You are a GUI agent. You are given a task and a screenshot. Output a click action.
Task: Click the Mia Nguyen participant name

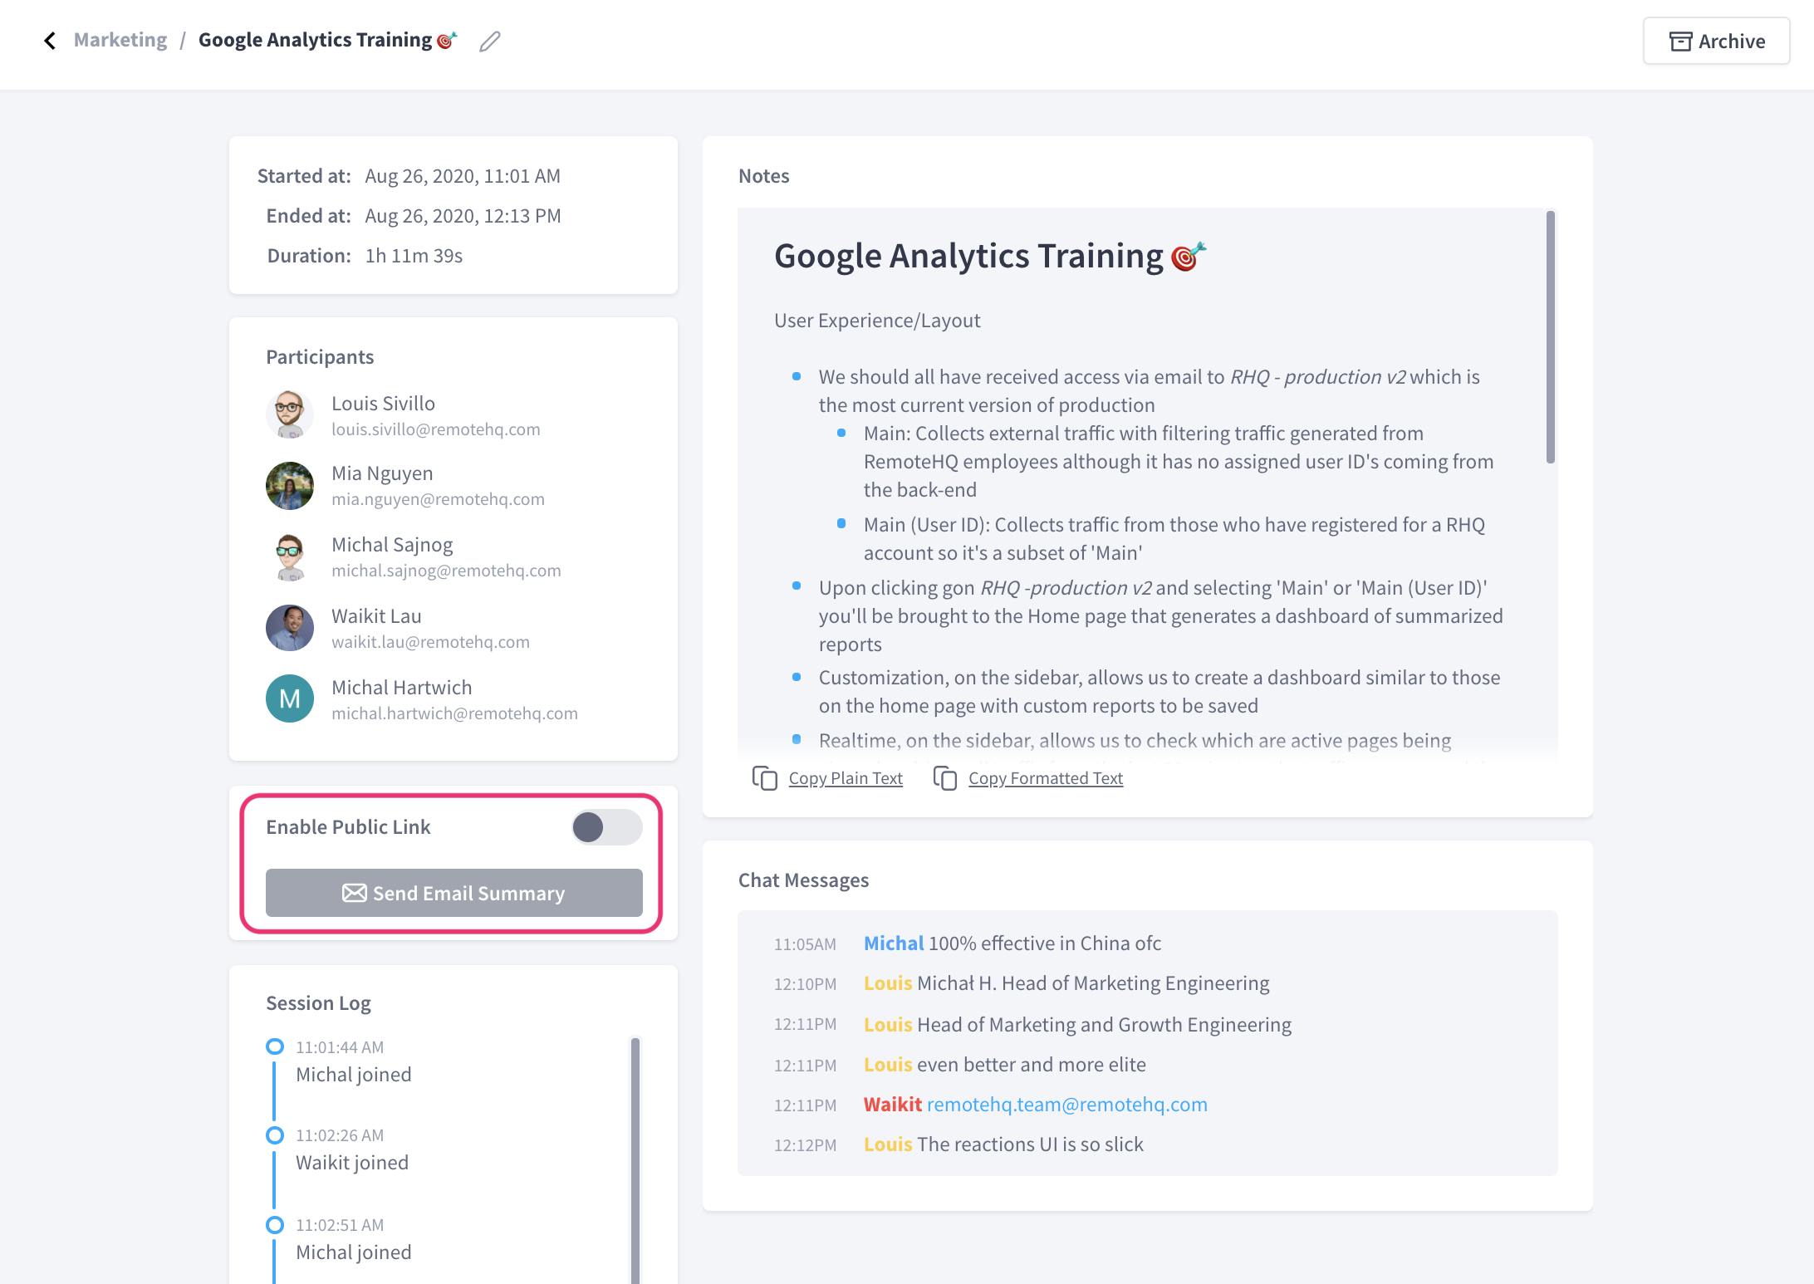382,473
